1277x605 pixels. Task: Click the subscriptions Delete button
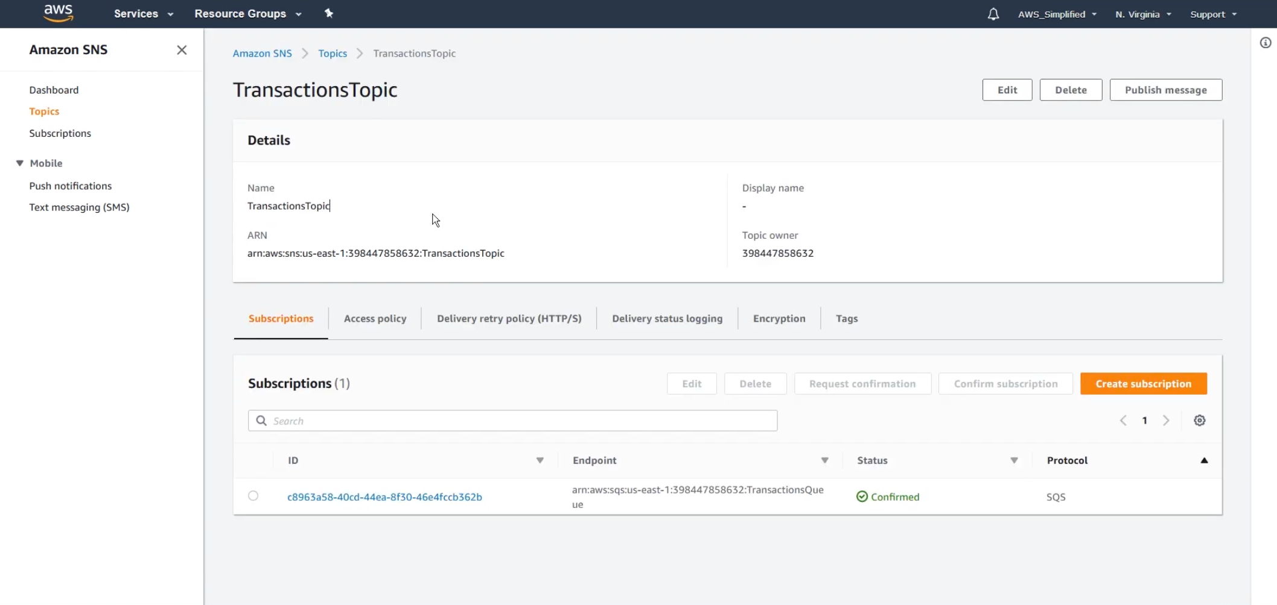755,384
